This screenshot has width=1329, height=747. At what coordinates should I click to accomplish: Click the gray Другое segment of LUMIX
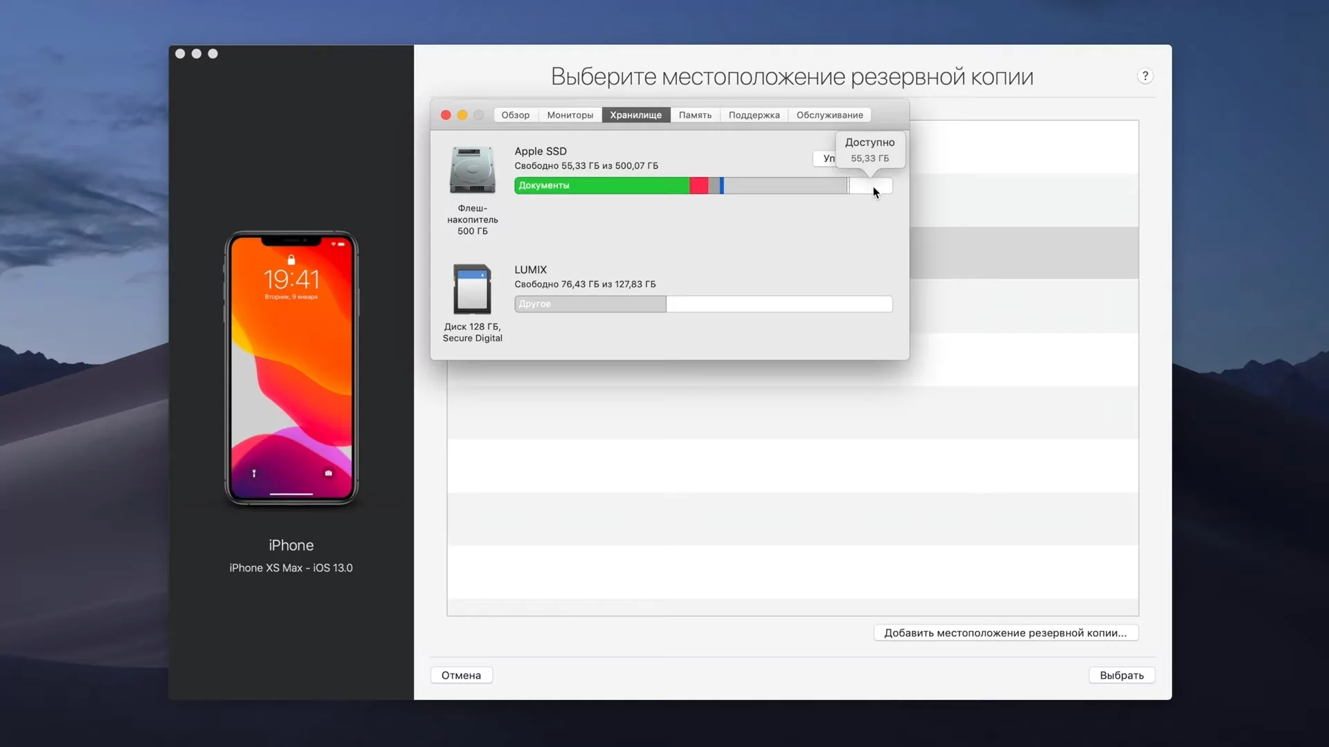tap(590, 304)
